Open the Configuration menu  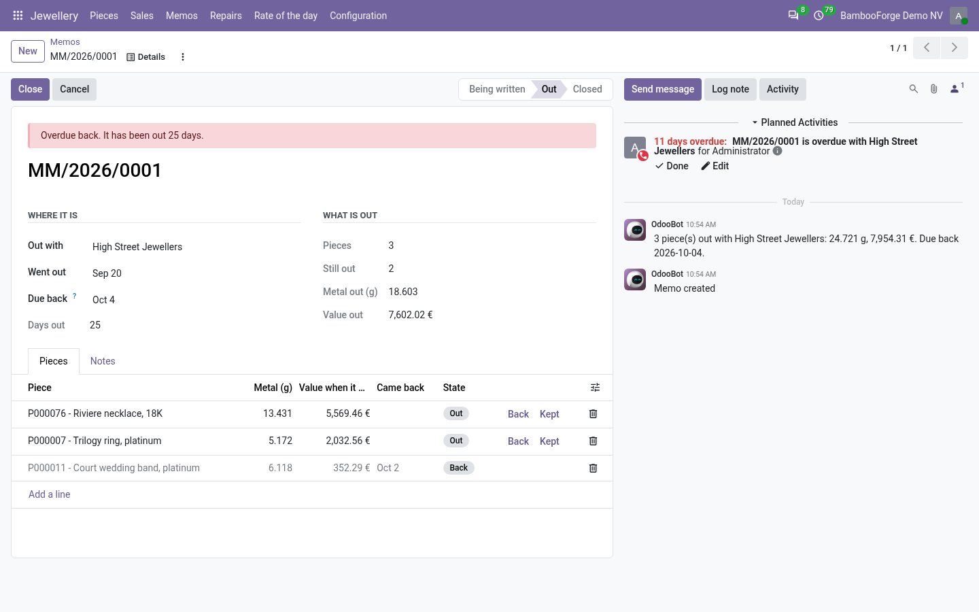coord(358,16)
